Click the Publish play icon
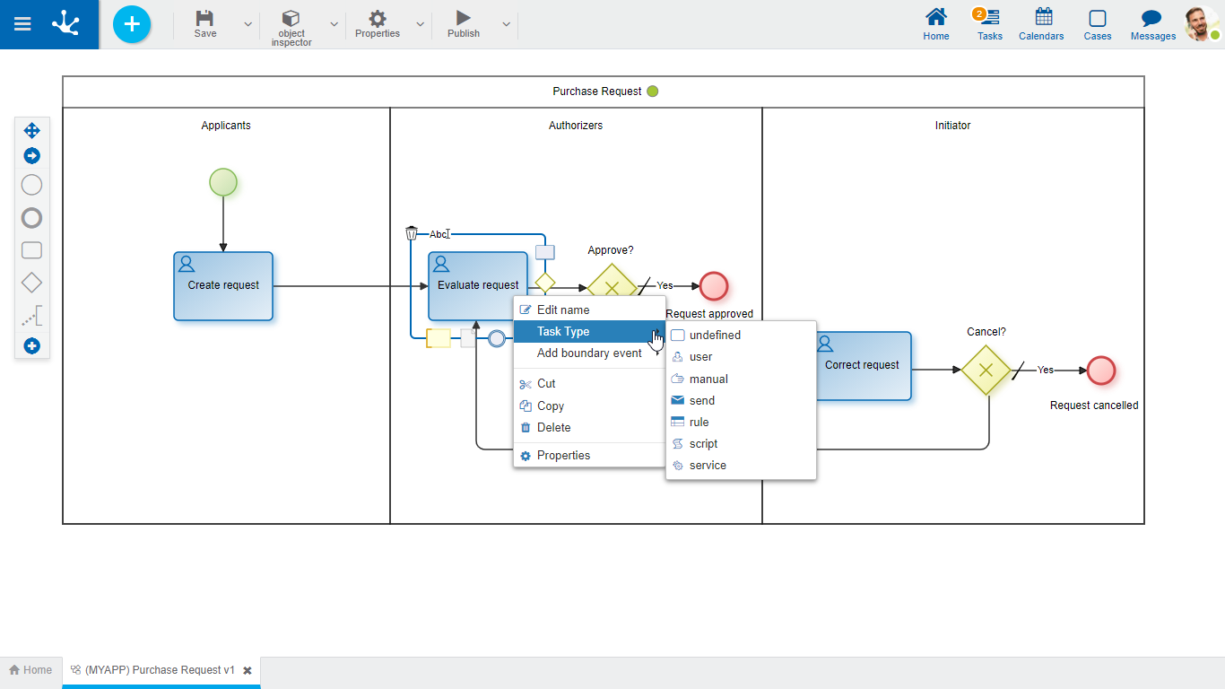The height and width of the screenshot is (689, 1225). click(463, 18)
